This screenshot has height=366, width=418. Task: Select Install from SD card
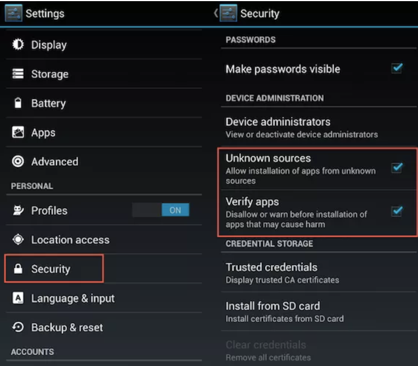[x=319, y=312]
